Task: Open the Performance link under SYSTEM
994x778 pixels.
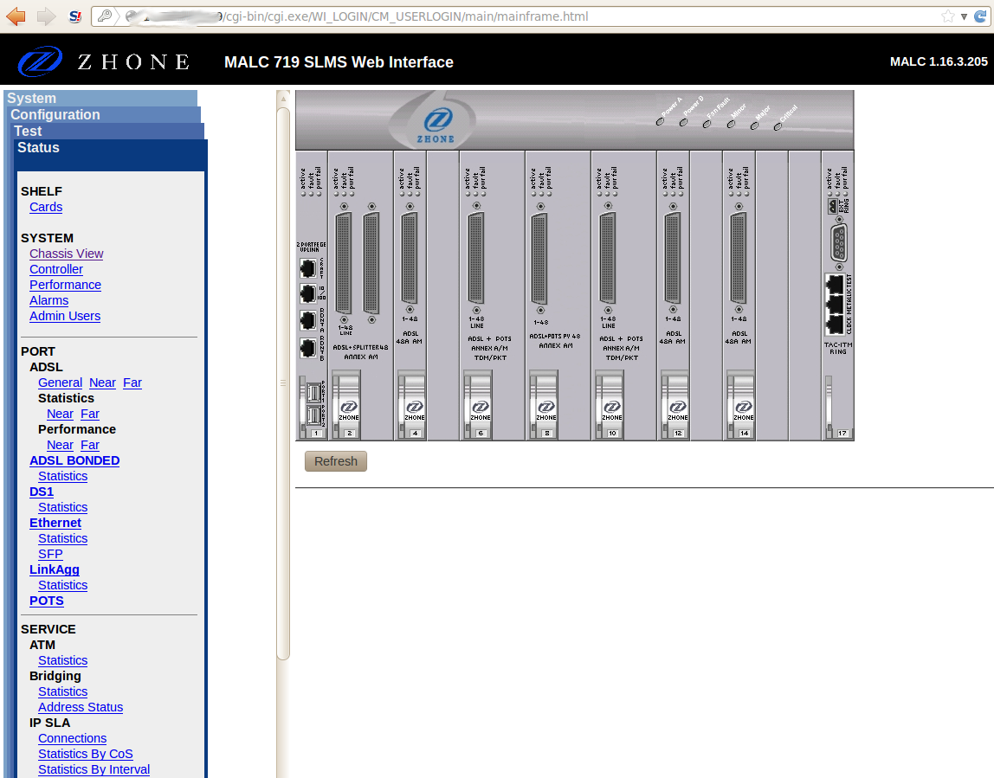Action: 65,285
